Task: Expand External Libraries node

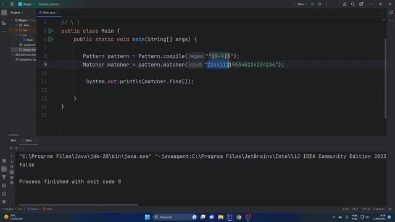Action: (x=12, y=55)
